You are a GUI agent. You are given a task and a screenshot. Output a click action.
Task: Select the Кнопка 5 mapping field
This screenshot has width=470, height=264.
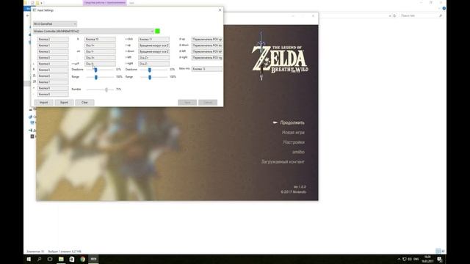coord(53,70)
